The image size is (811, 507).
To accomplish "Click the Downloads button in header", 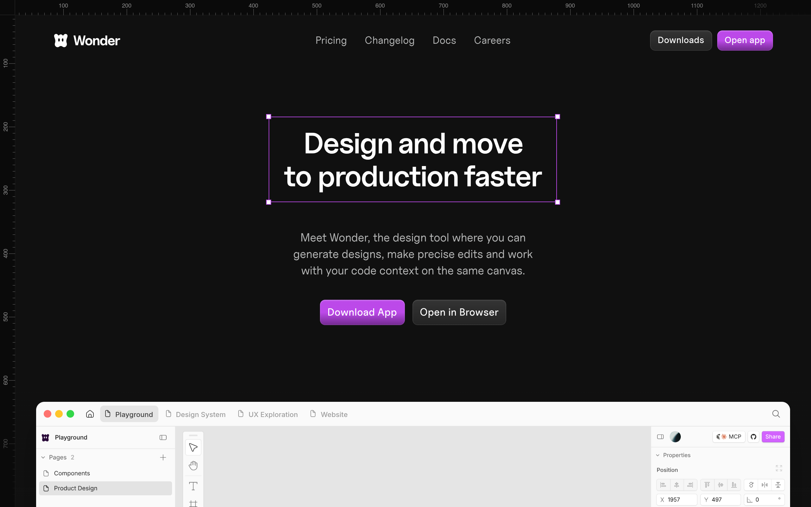I will tap(680, 40).
